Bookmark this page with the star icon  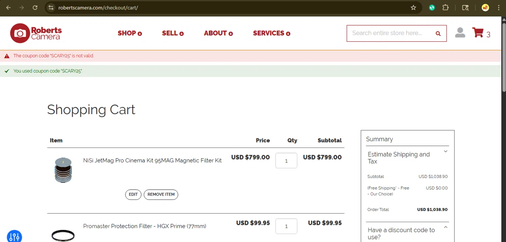(x=413, y=8)
